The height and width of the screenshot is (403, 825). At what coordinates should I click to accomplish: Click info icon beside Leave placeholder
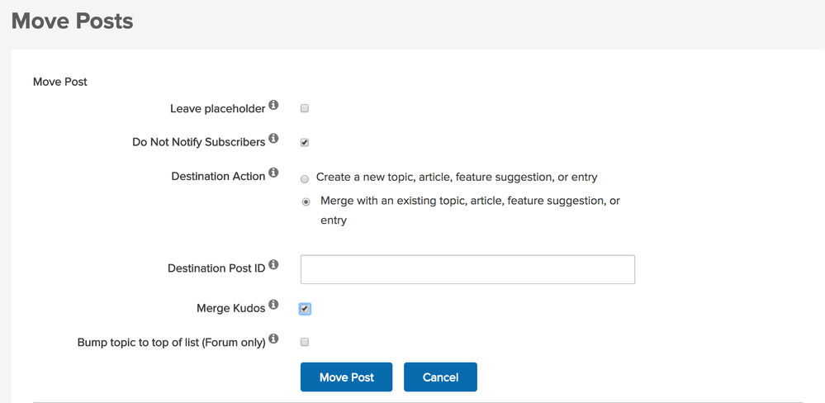tap(273, 105)
